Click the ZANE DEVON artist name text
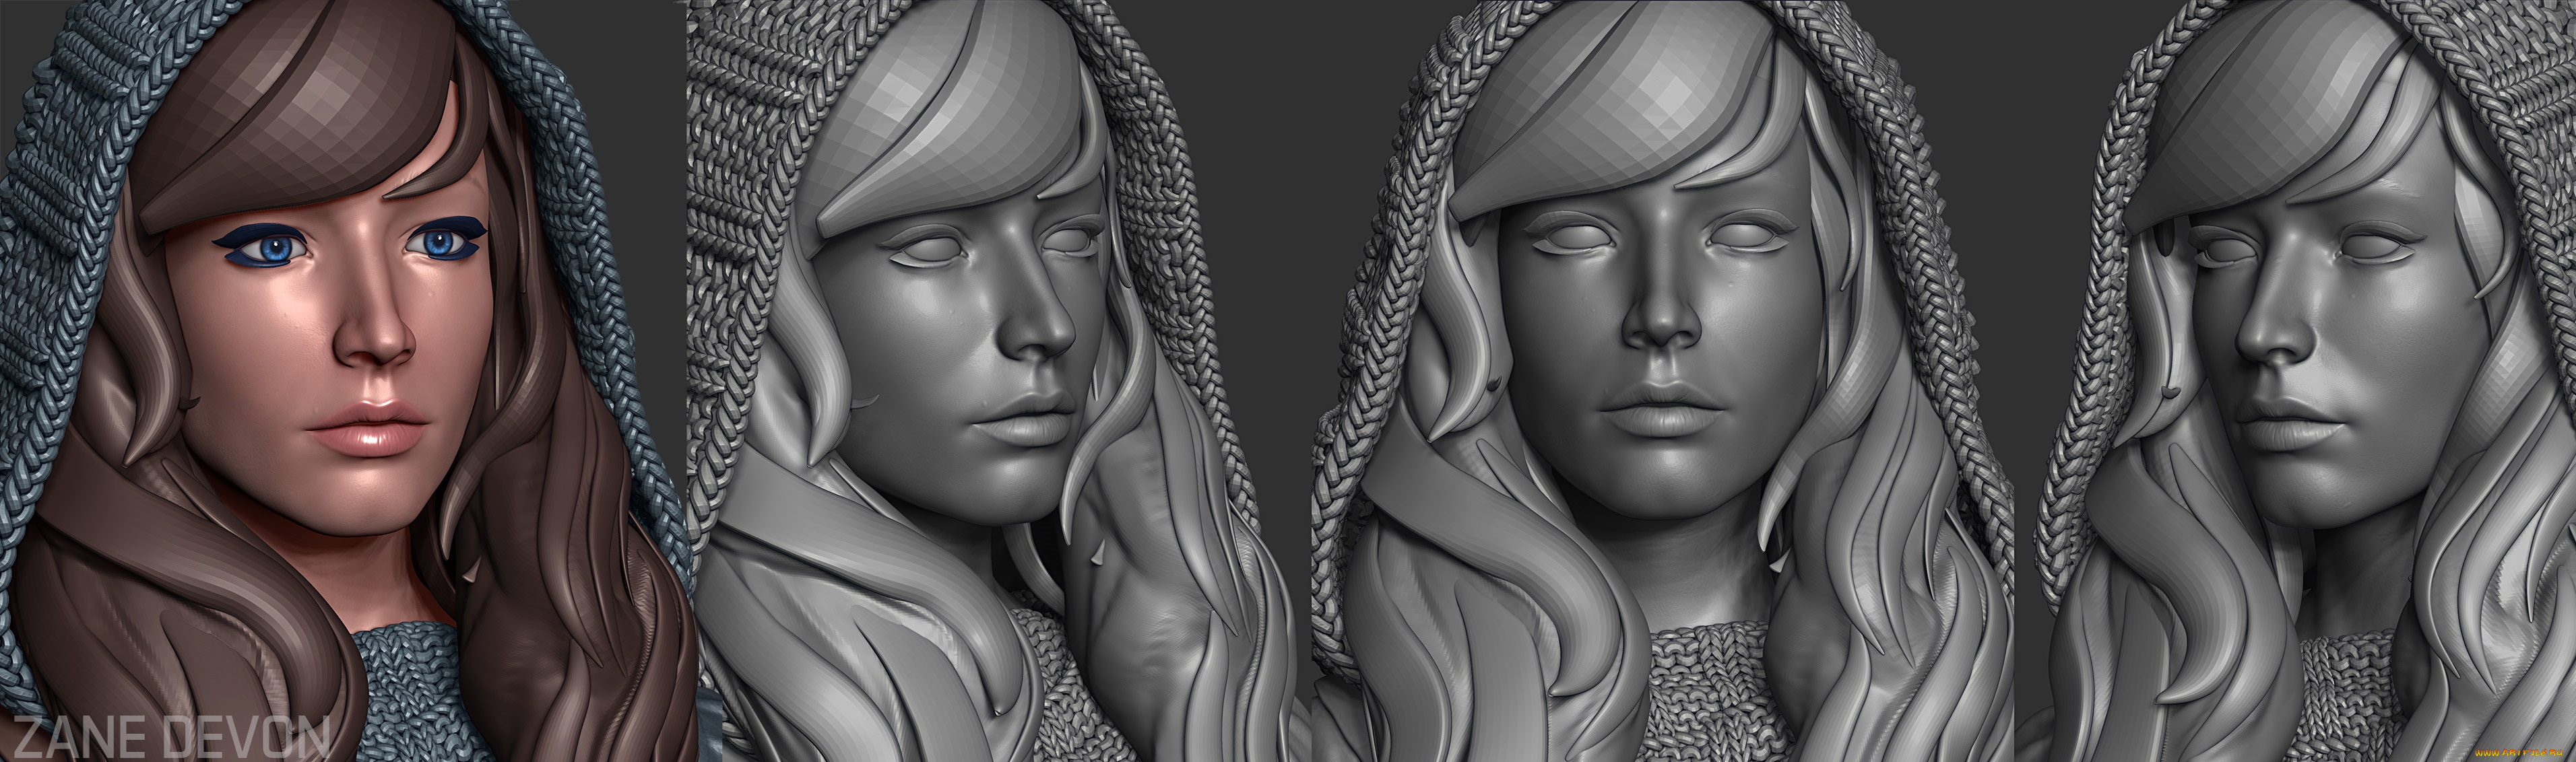This screenshot has width=2576, height=762. [x=172, y=737]
